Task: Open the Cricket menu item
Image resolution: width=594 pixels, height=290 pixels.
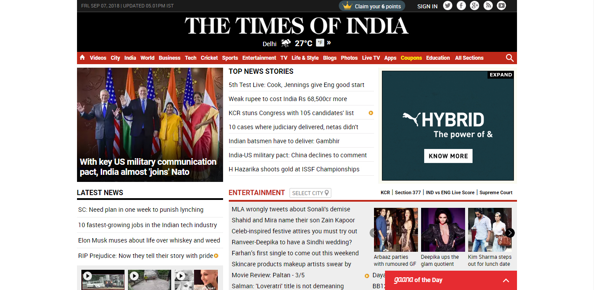Action: point(209,58)
